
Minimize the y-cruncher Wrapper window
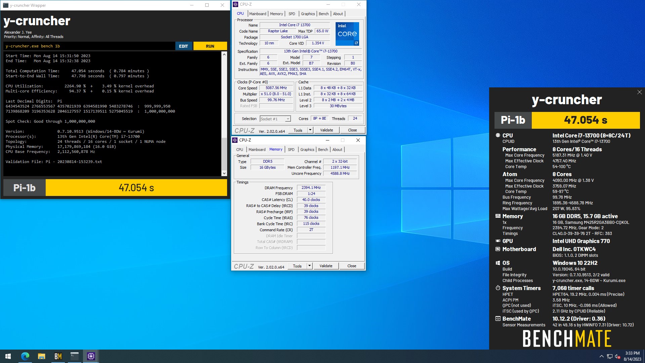[192, 5]
